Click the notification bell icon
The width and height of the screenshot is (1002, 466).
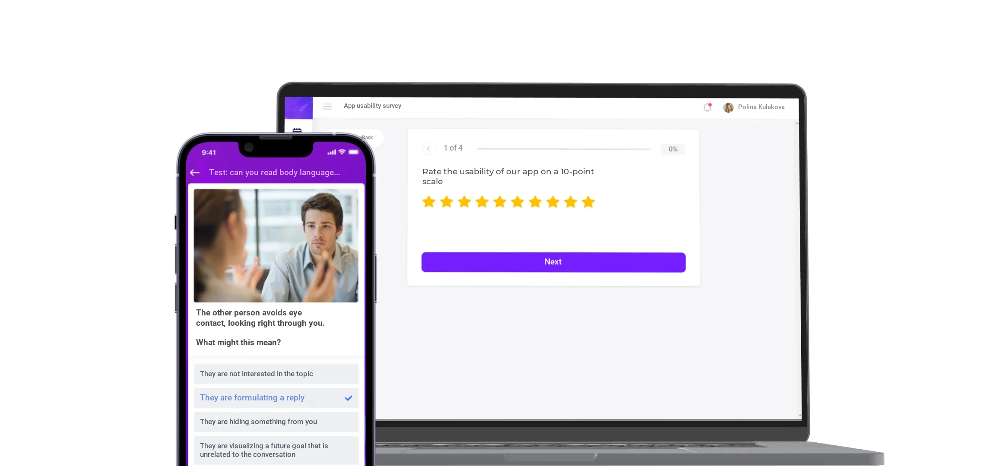tap(707, 107)
